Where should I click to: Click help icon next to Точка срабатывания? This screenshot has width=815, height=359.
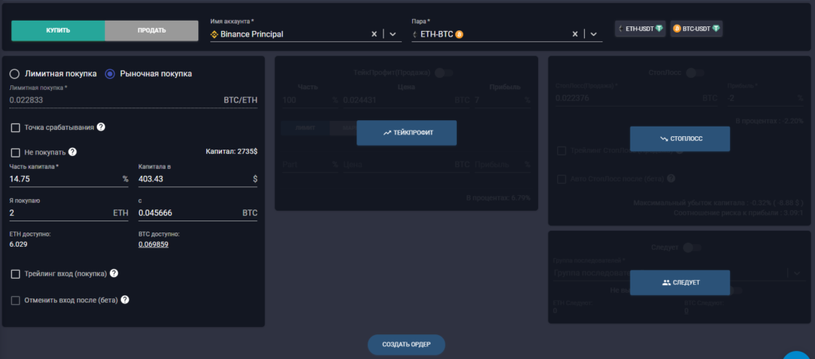pos(101,127)
